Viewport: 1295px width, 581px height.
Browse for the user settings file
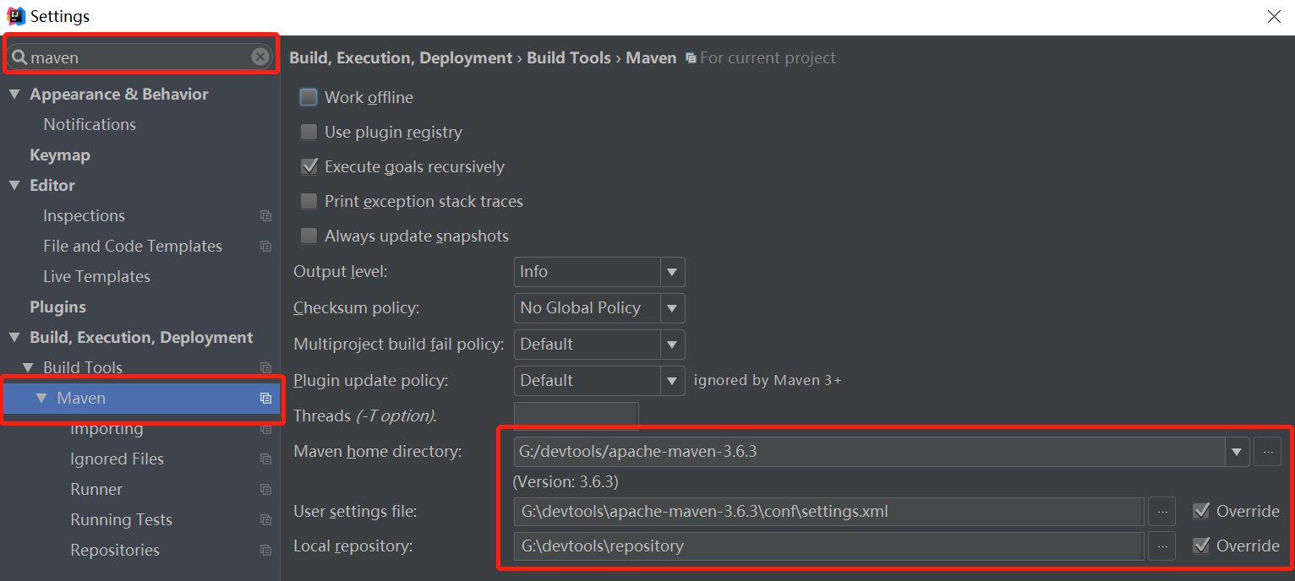(x=1161, y=512)
